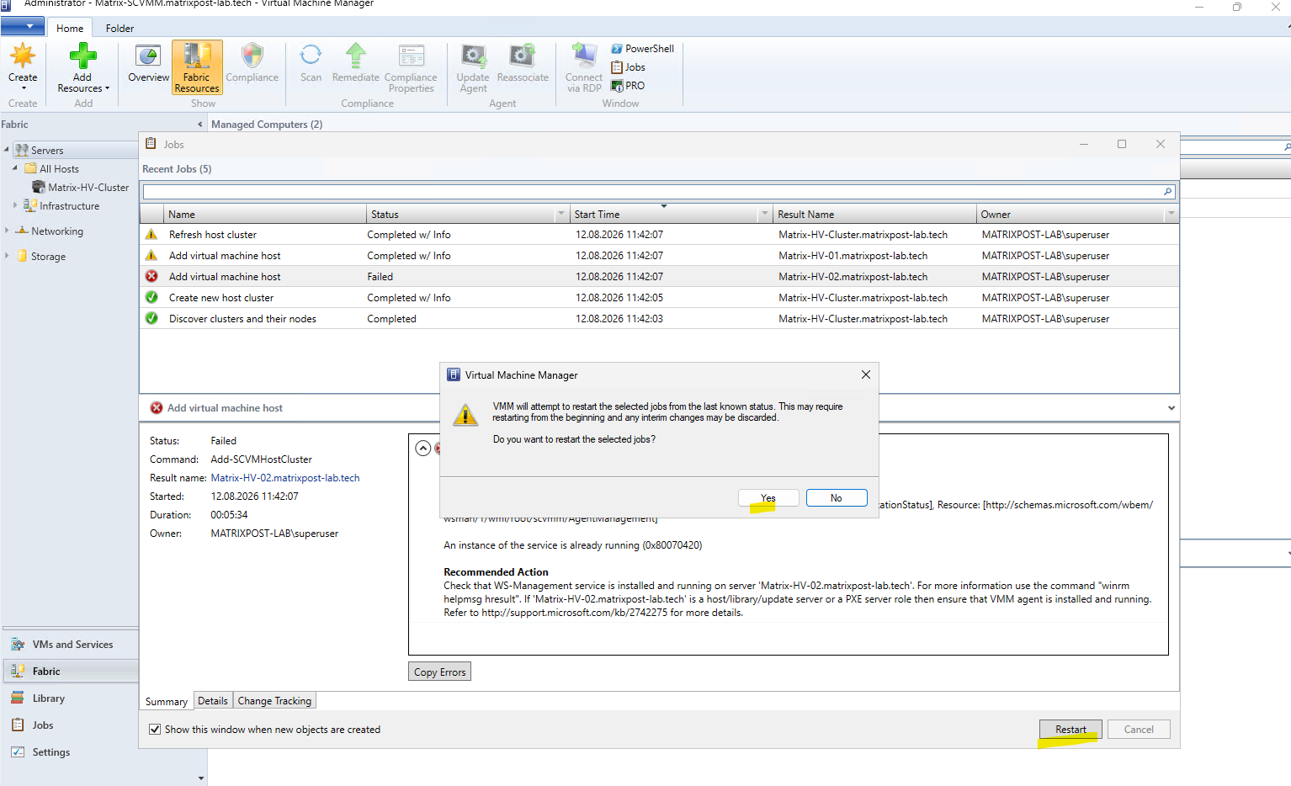Expand the Networking tree node
Viewport: 1291px width, 786px height.
point(7,231)
